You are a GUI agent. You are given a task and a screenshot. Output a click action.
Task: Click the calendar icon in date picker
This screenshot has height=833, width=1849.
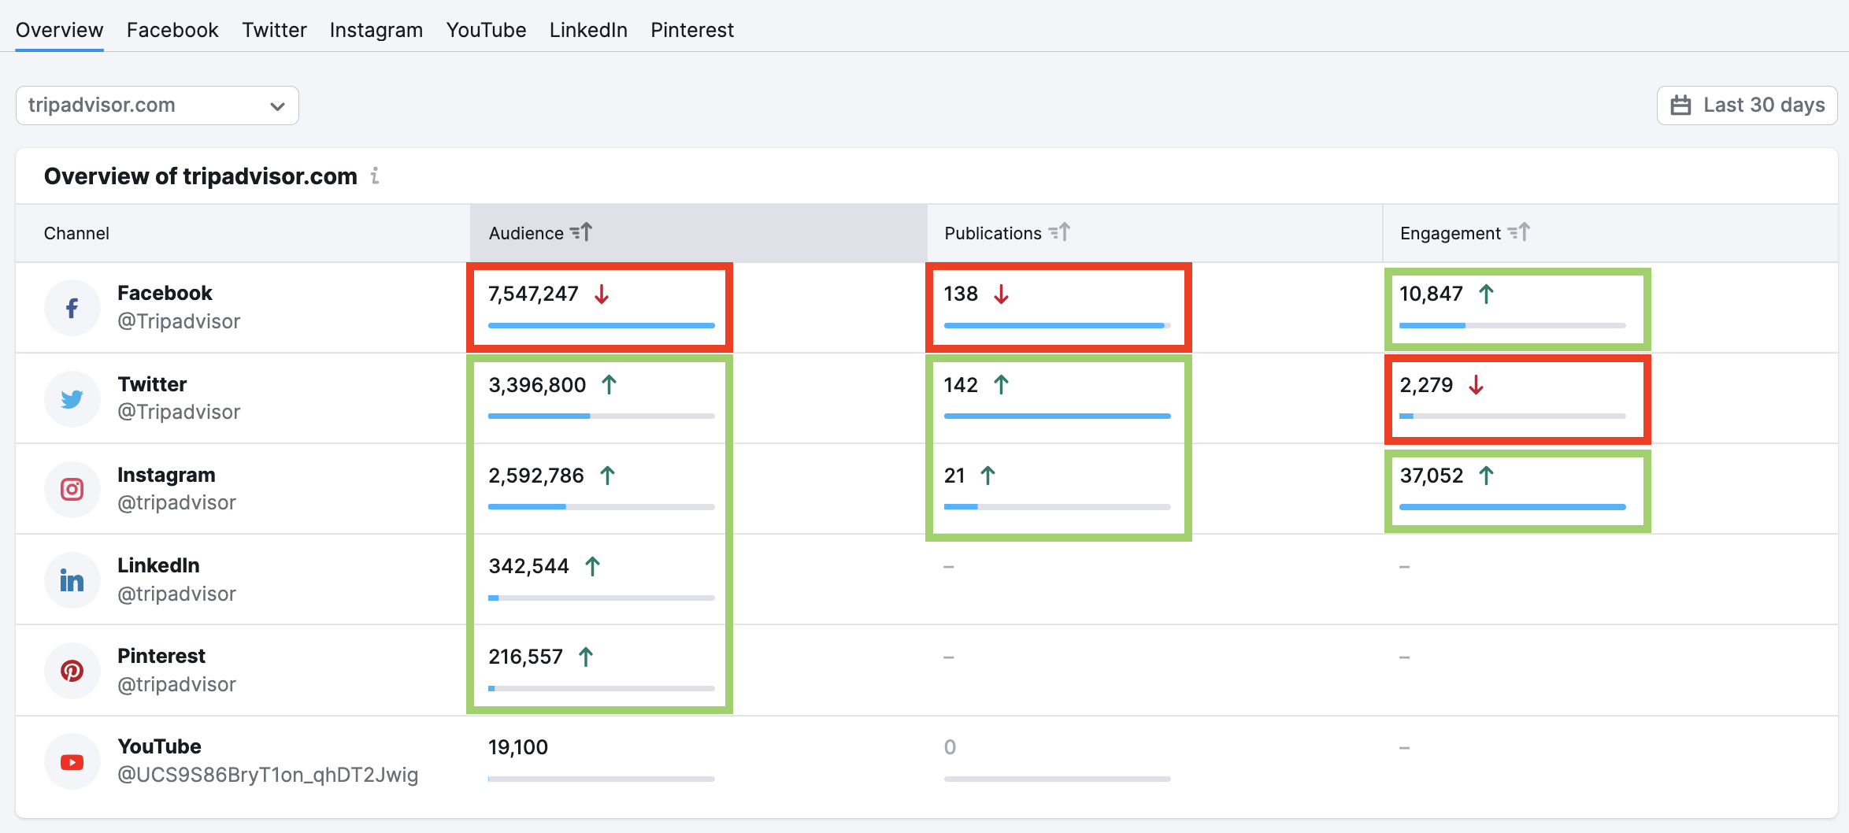pos(1680,106)
